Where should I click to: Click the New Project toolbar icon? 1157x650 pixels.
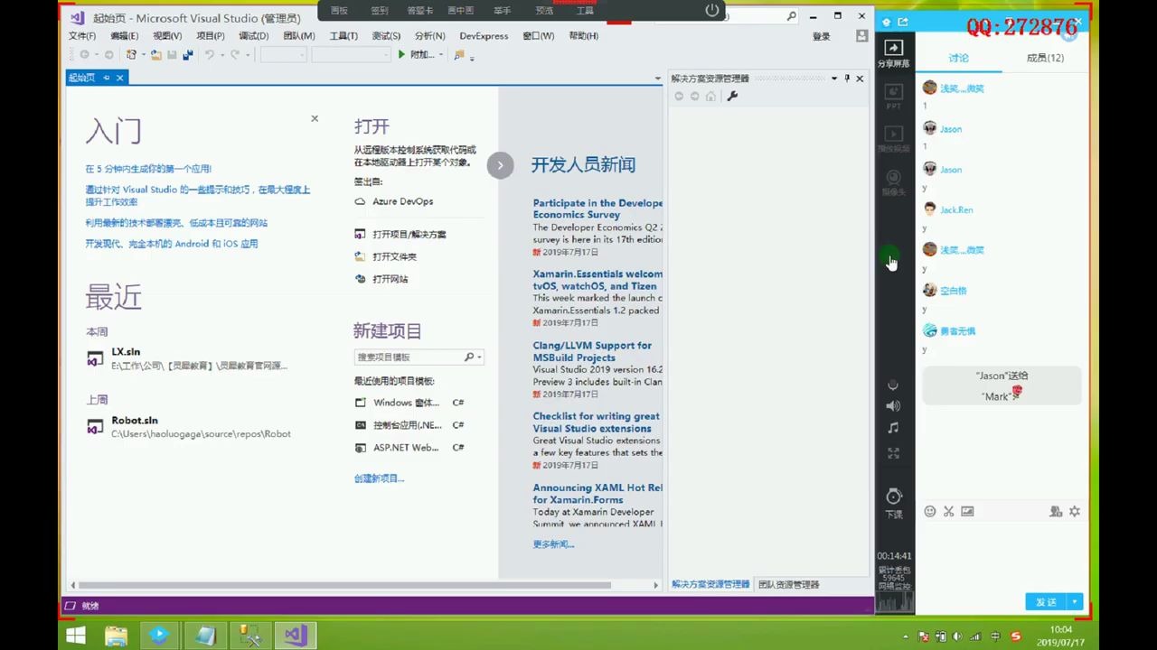coord(132,55)
